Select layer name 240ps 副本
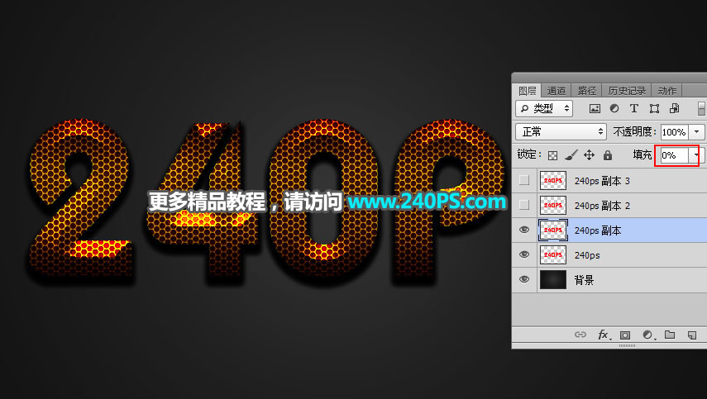Viewport: 707px width, 399px height. click(598, 230)
